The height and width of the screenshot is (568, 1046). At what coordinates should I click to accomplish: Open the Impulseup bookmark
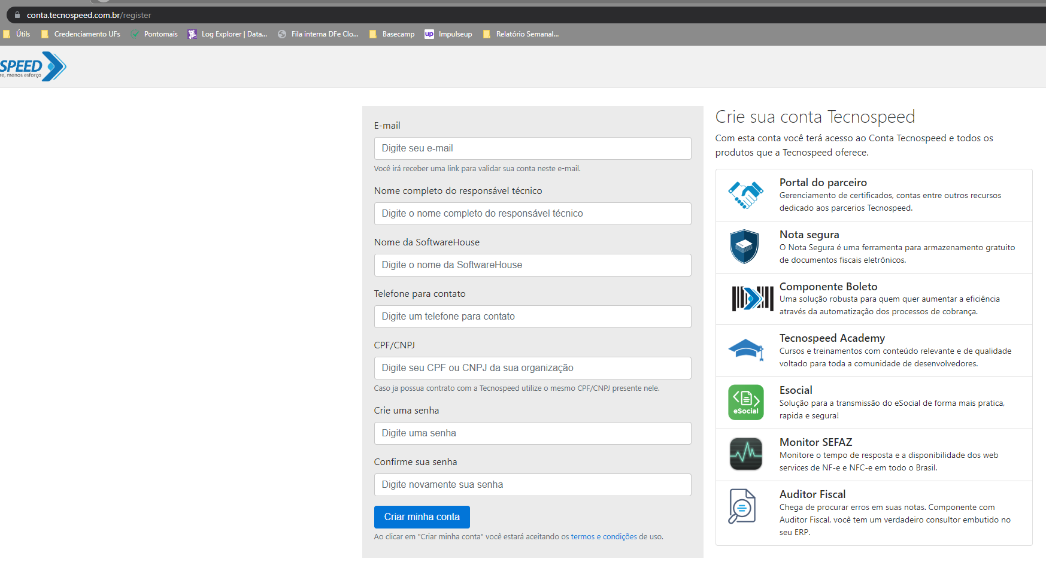pyautogui.click(x=448, y=34)
